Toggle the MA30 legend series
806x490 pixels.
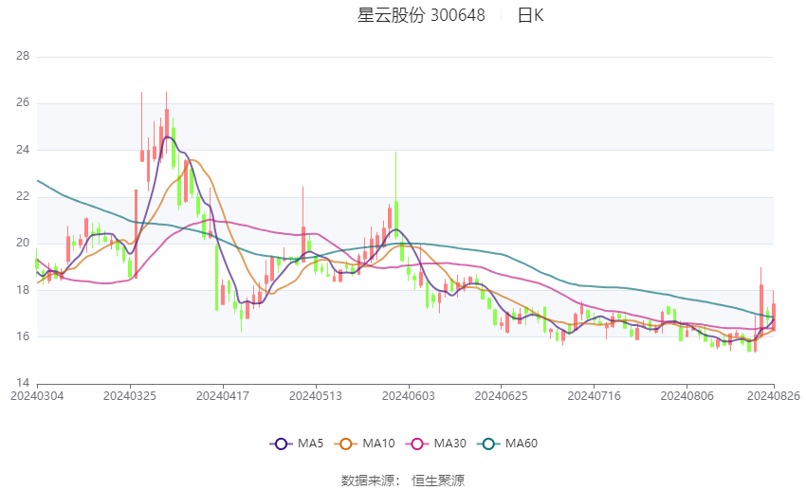[436, 444]
